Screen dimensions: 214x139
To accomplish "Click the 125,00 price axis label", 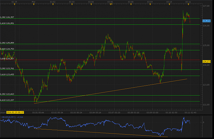I will pos(206,45).
